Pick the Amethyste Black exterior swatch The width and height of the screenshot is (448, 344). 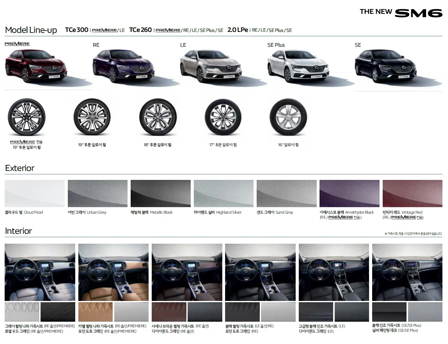[350, 194]
